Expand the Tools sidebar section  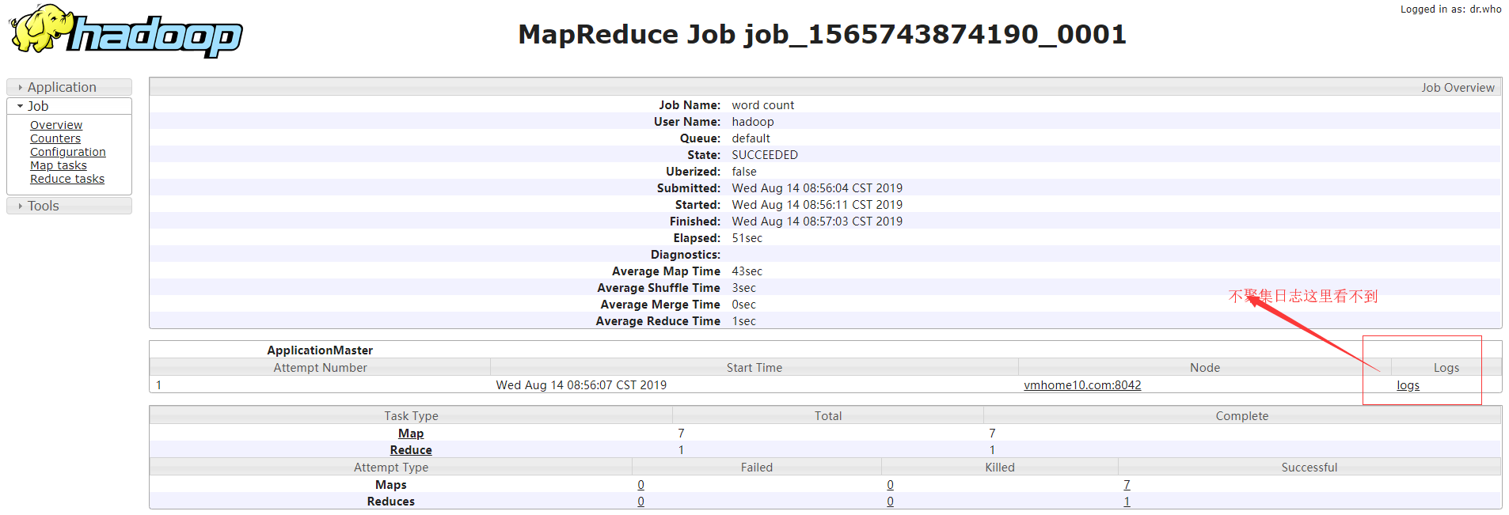(x=69, y=206)
